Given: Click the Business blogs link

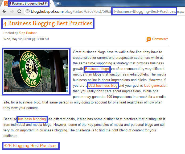Looking at the screenshot, I should [x=97, y=69].
